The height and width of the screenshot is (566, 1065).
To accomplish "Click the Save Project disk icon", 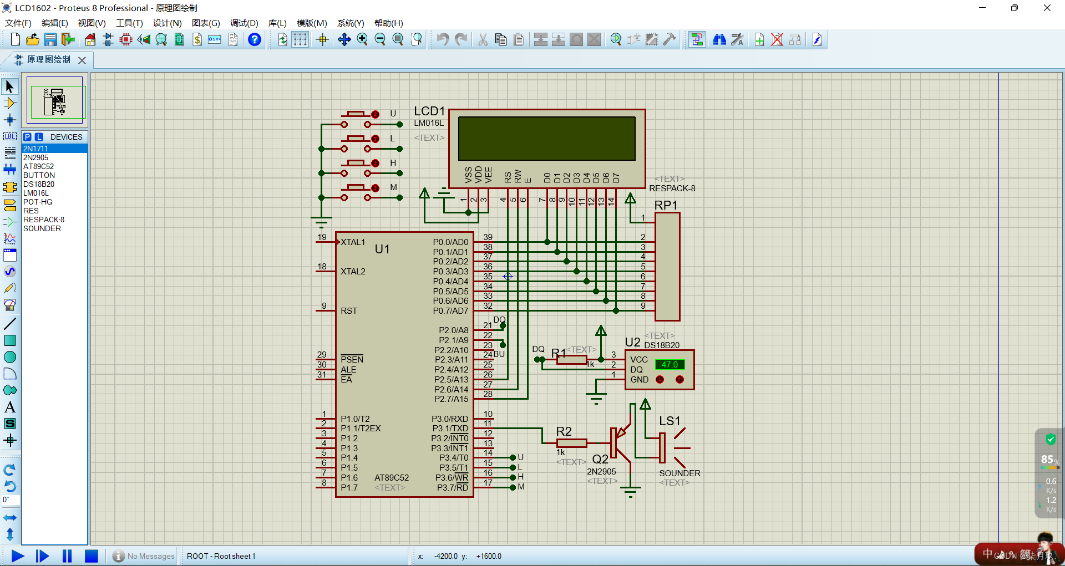I will coord(50,39).
